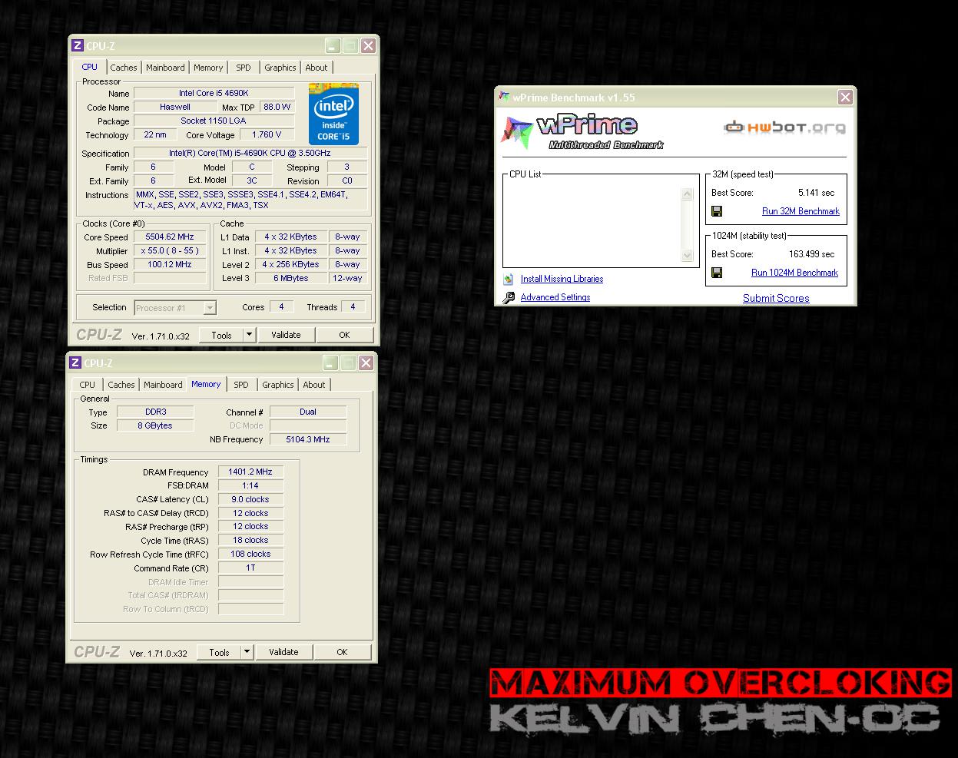Screen dimensions: 958x758
Task: Click the 163.499 sec best score
Action: click(811, 254)
